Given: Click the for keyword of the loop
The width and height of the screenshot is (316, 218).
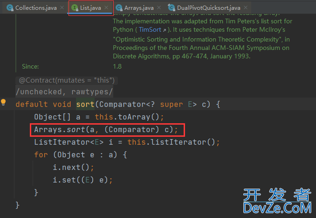Looking at the screenshot, I should [41, 155].
